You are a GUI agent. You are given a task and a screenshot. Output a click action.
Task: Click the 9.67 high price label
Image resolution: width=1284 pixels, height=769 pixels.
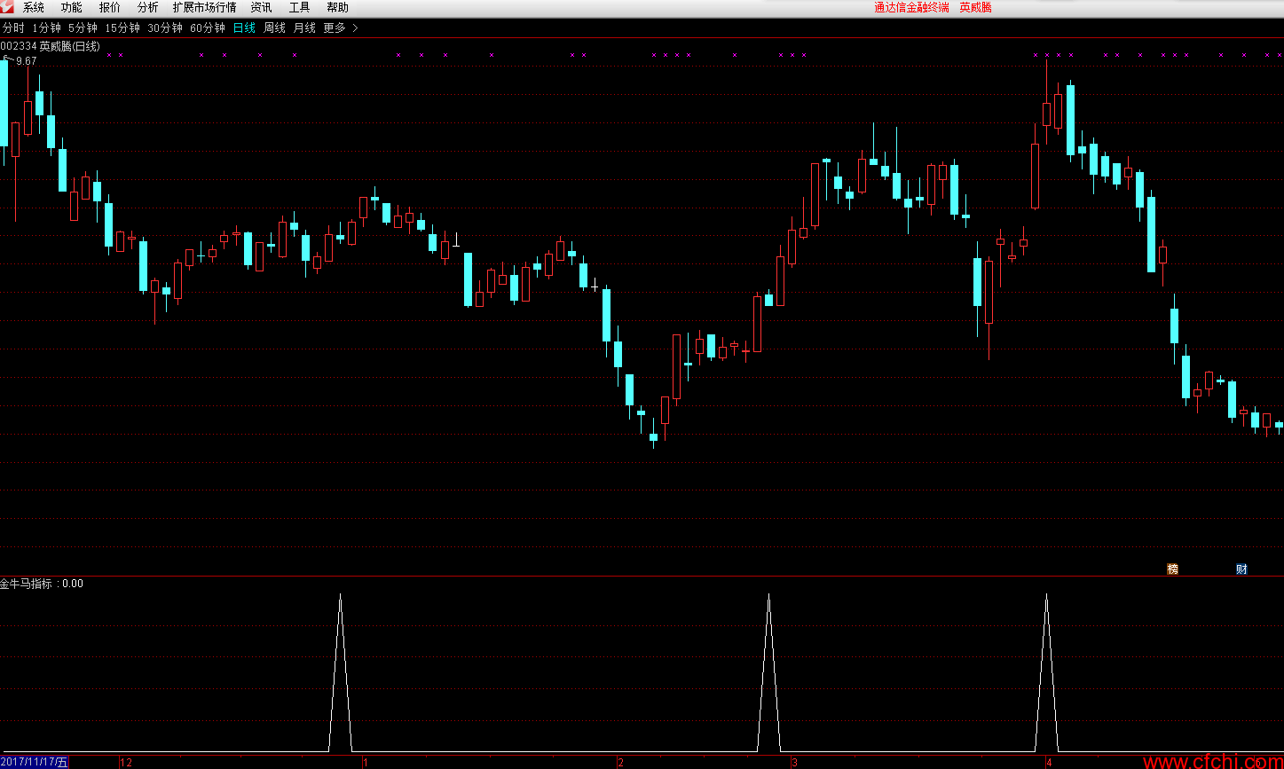26,61
